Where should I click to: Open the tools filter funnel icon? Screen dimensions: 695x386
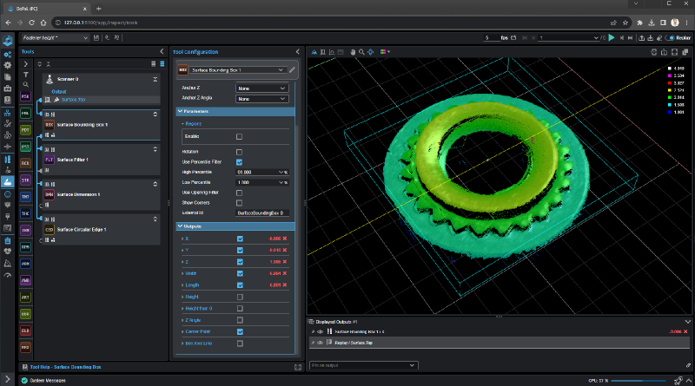pos(26,75)
